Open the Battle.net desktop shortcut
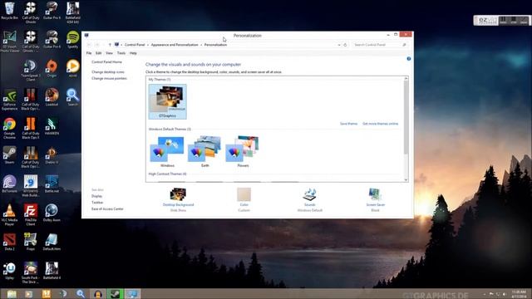532x299 pixels. (x=52, y=184)
